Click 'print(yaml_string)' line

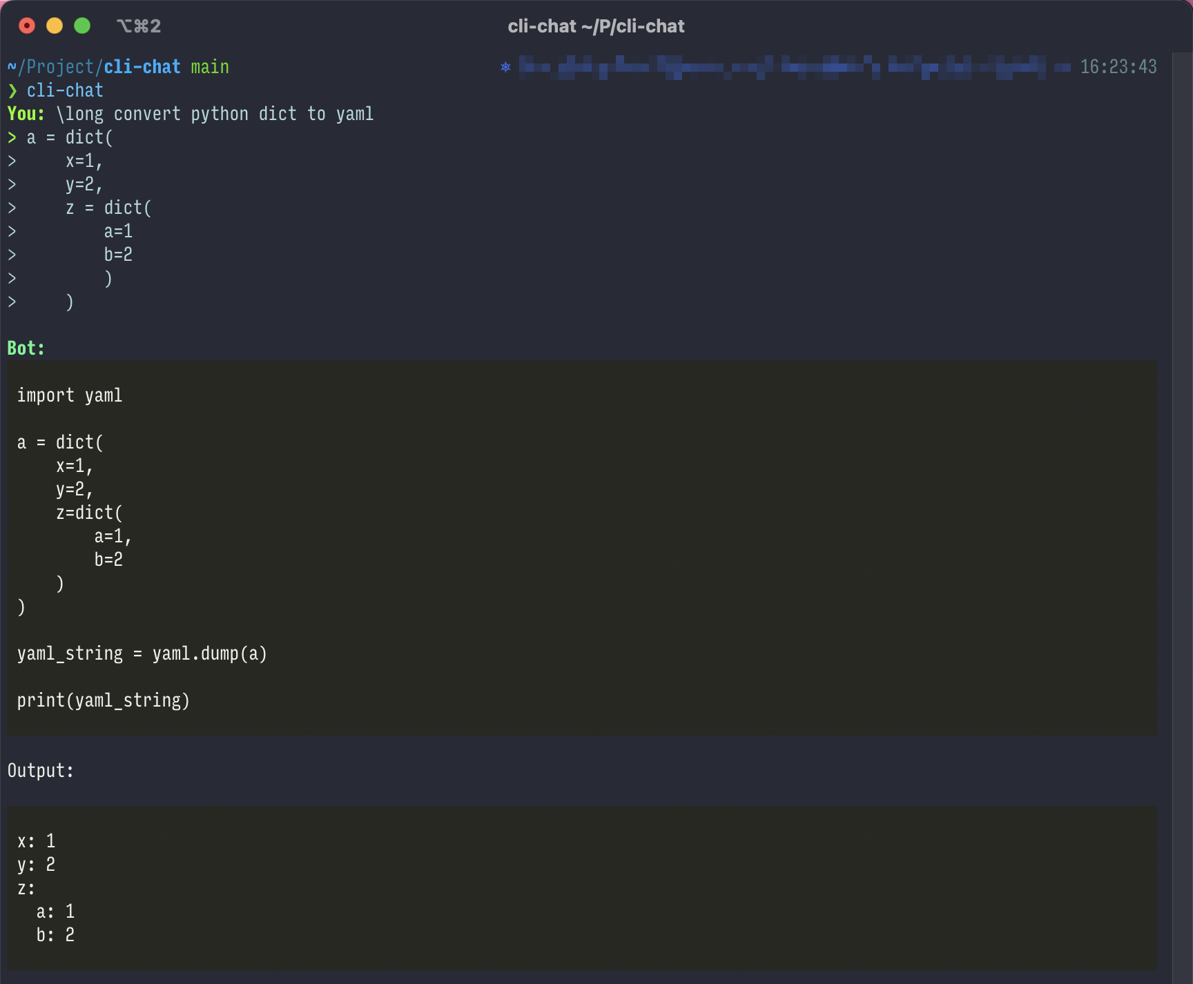click(x=104, y=700)
